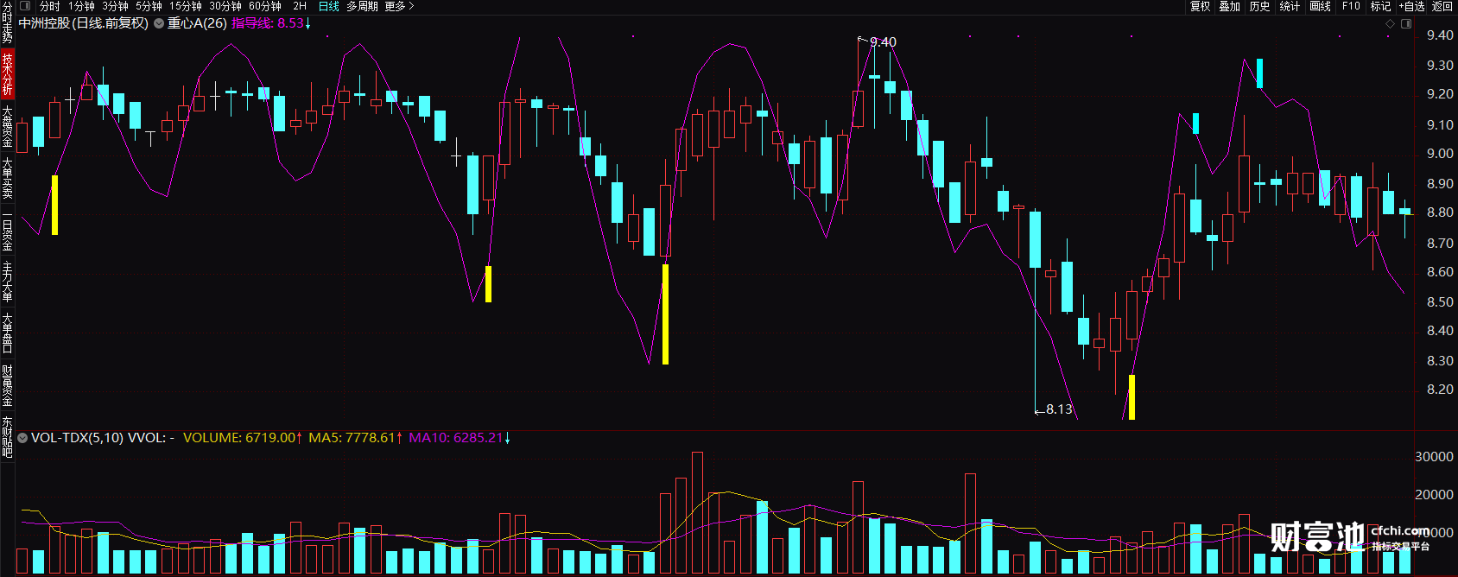Image resolution: width=1458 pixels, height=577 pixels.
Task: Click the 9.40 high price label on chart
Action: (x=883, y=41)
